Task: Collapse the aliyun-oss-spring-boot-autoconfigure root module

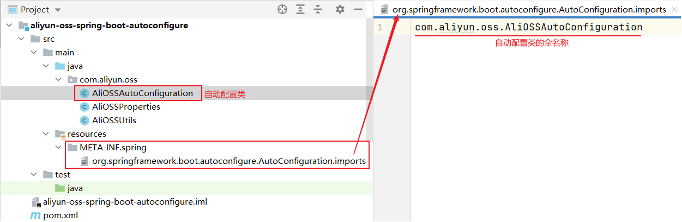Action: [10, 26]
